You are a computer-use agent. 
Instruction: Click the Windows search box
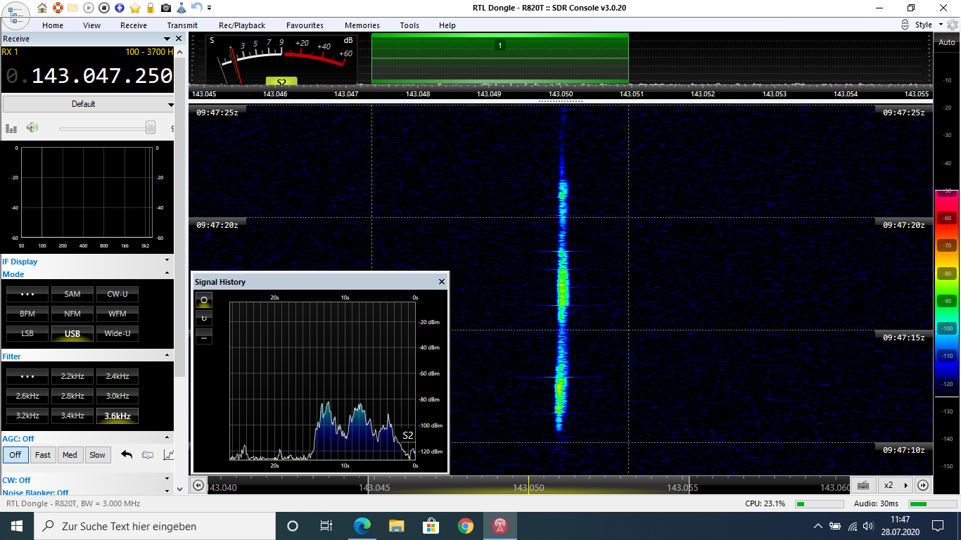[155, 526]
